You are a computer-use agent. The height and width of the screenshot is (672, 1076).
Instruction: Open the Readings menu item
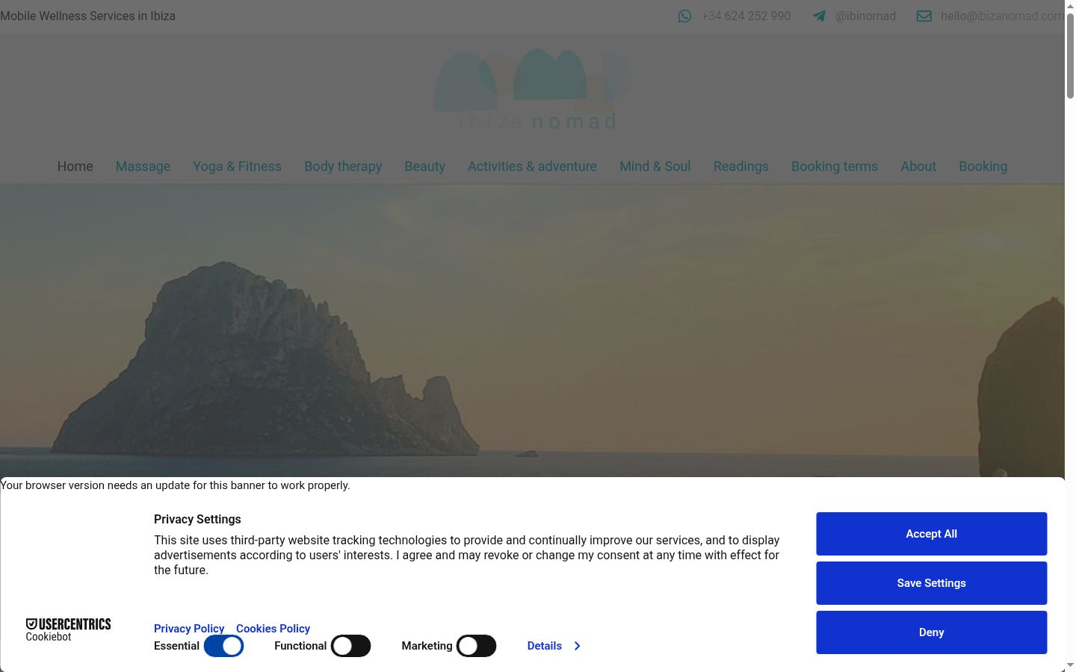(x=740, y=167)
